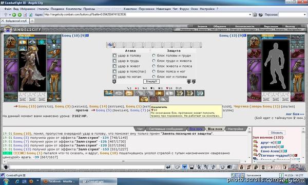
Task: Open address bar dropdown arrow
Action: coord(250,15)
